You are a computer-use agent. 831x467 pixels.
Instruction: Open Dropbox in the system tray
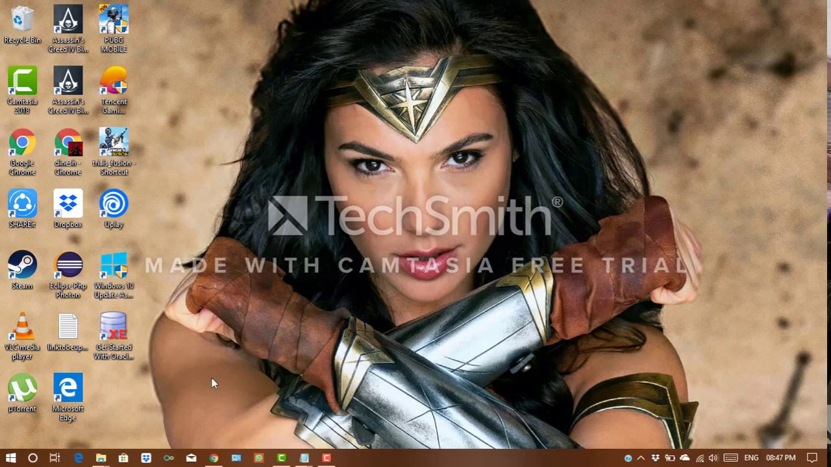[x=656, y=458]
